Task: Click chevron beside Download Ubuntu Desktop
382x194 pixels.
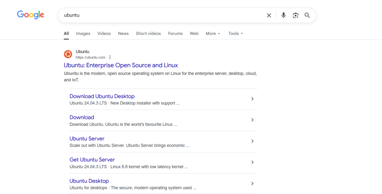Action: [252, 99]
